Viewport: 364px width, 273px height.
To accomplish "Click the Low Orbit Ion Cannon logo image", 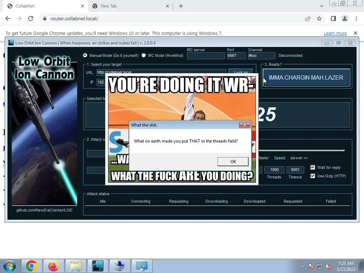I will click(x=44, y=130).
